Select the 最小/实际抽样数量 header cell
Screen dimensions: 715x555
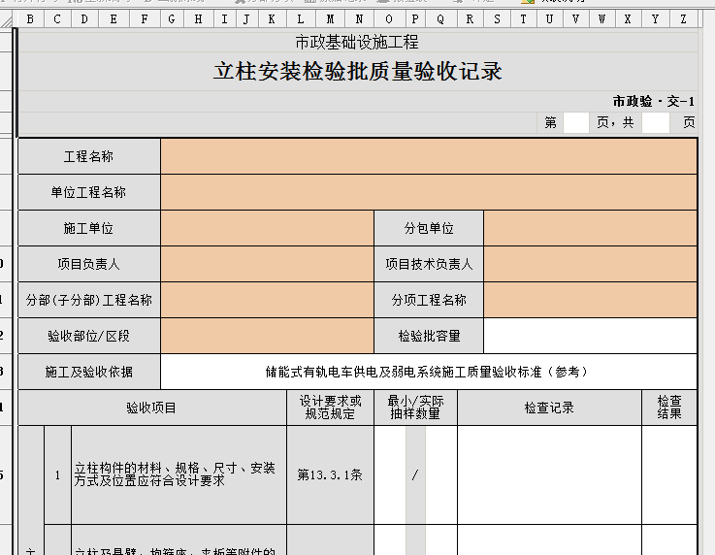coord(415,408)
